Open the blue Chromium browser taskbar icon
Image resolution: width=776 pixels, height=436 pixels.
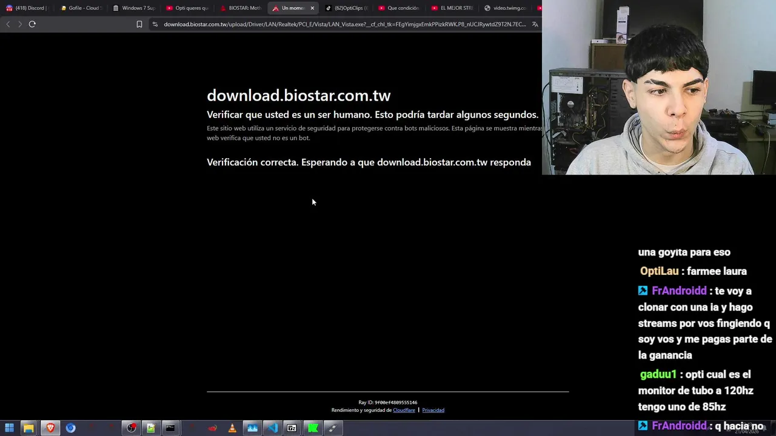70,428
